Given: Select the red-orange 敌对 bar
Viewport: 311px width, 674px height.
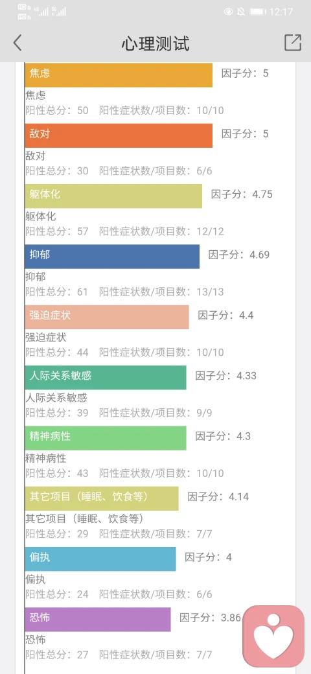Looking at the screenshot, I should [119, 135].
